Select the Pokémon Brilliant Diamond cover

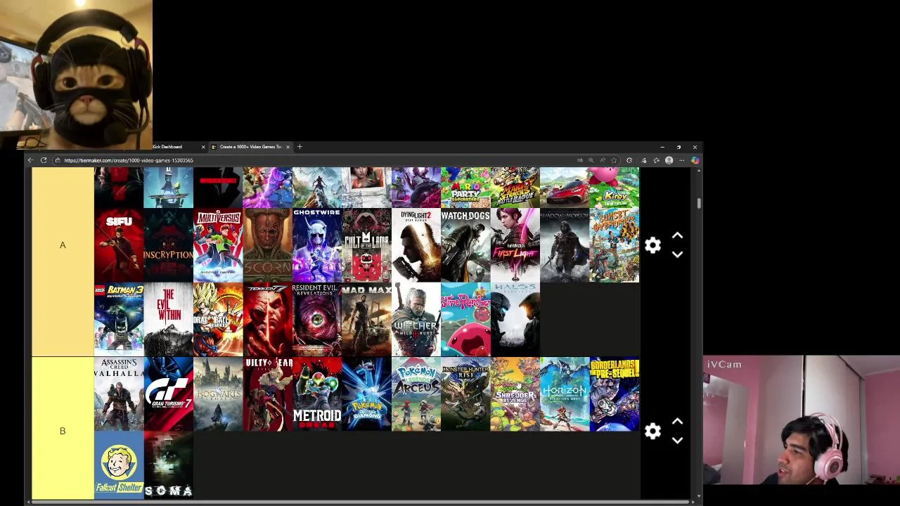pyautogui.click(x=366, y=394)
